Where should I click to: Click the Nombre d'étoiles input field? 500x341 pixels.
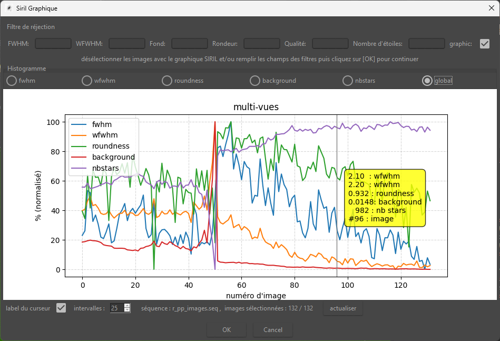point(427,44)
